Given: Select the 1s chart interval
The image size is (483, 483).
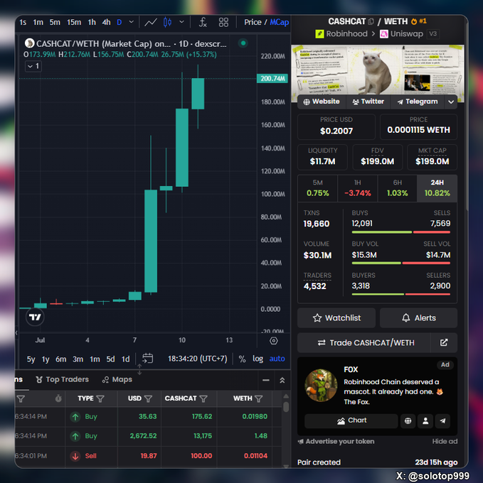Looking at the screenshot, I should 23,23.
